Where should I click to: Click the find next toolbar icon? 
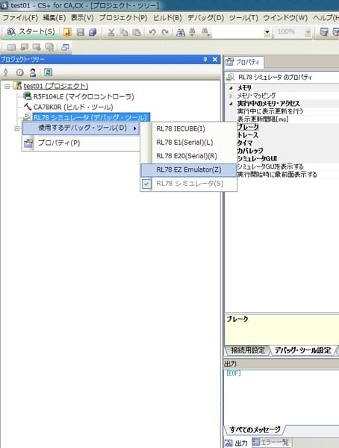point(205,32)
